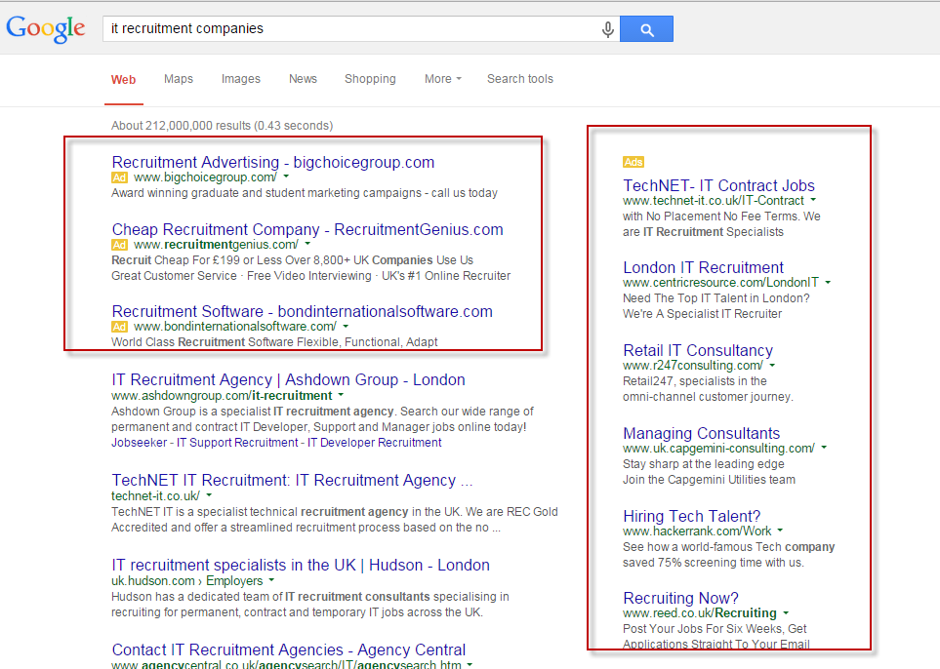Image resolution: width=940 pixels, height=669 pixels.
Task: Expand arrow beside technet-it.co.uk/IT-Contract URL
Action: tap(813, 200)
